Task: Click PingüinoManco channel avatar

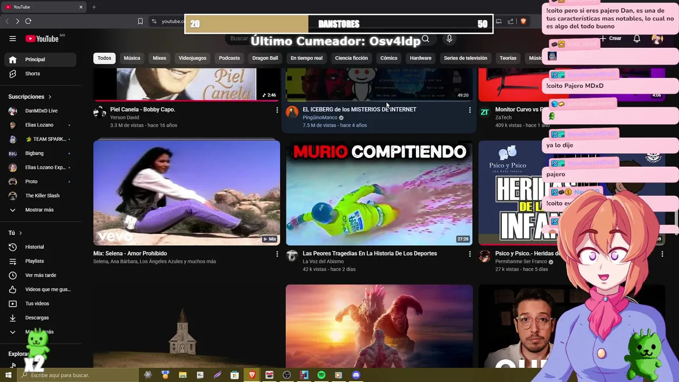Action: (292, 112)
